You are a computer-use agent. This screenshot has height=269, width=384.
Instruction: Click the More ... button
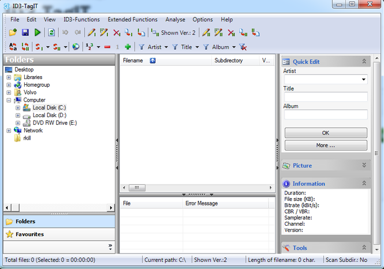click(x=326, y=145)
